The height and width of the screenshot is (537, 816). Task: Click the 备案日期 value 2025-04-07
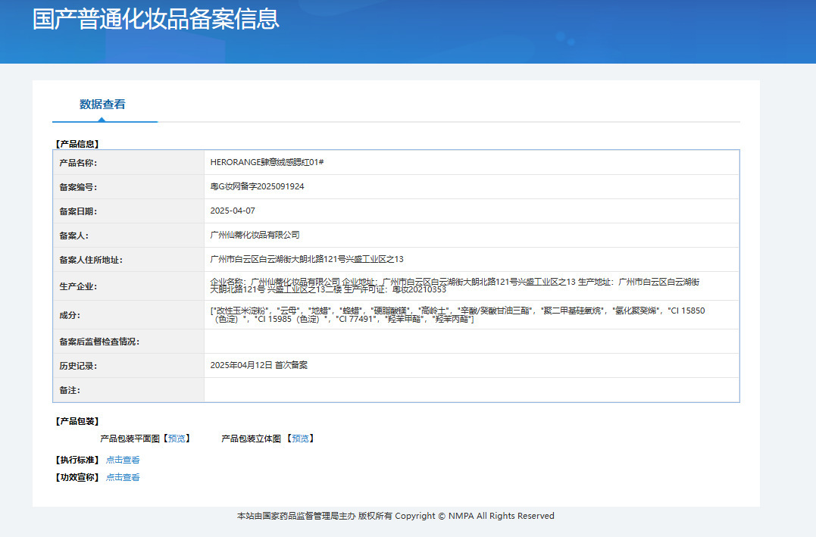click(233, 211)
